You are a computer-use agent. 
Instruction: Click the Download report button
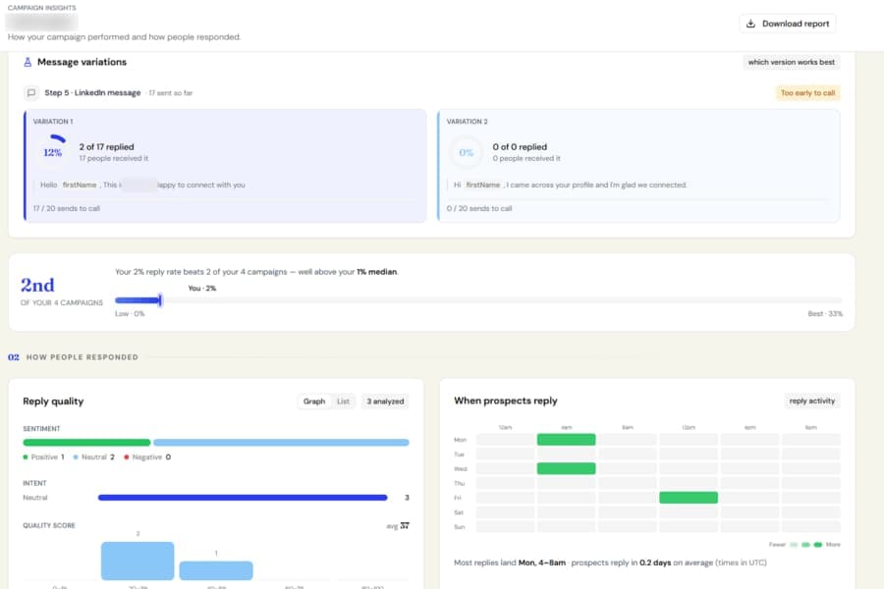coord(787,24)
